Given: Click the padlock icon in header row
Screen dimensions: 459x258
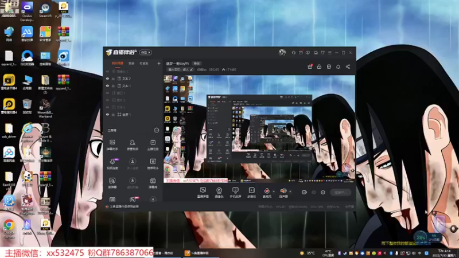Looking at the screenshot, I should coord(319,67).
